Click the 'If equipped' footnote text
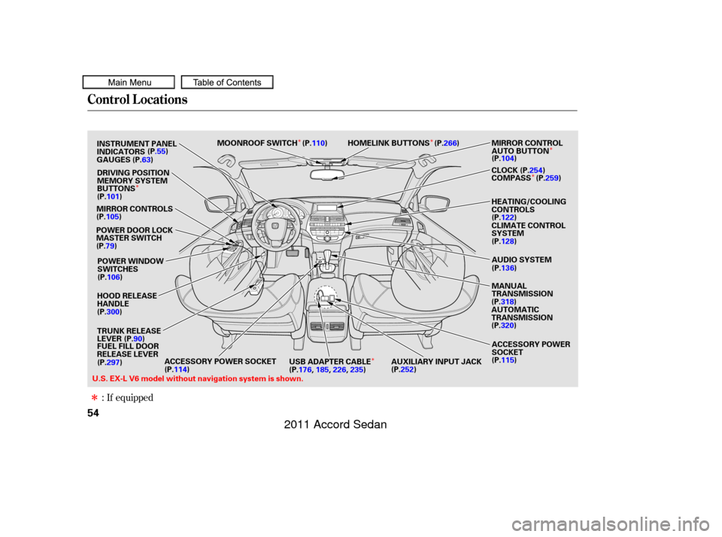Image resolution: width=722 pixels, height=537 pixels. tap(130, 397)
